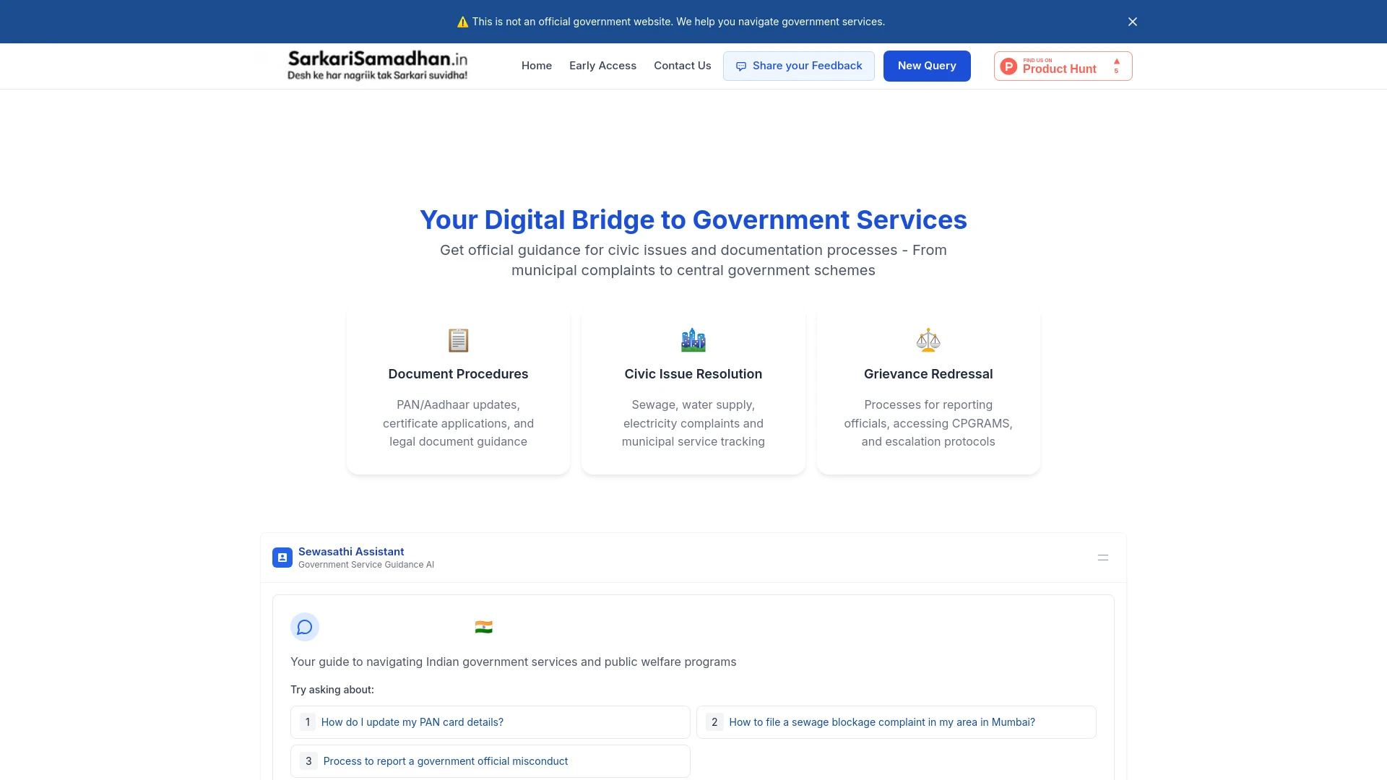Click the speech bubble on Share your Feedback
The image size is (1387, 780).
[741, 66]
